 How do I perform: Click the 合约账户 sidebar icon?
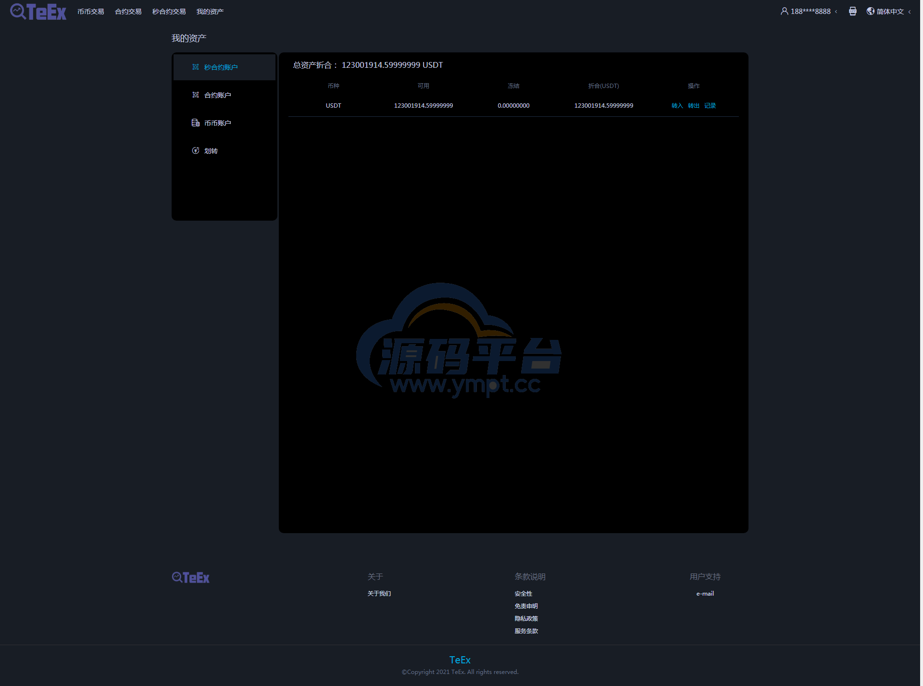pos(196,95)
